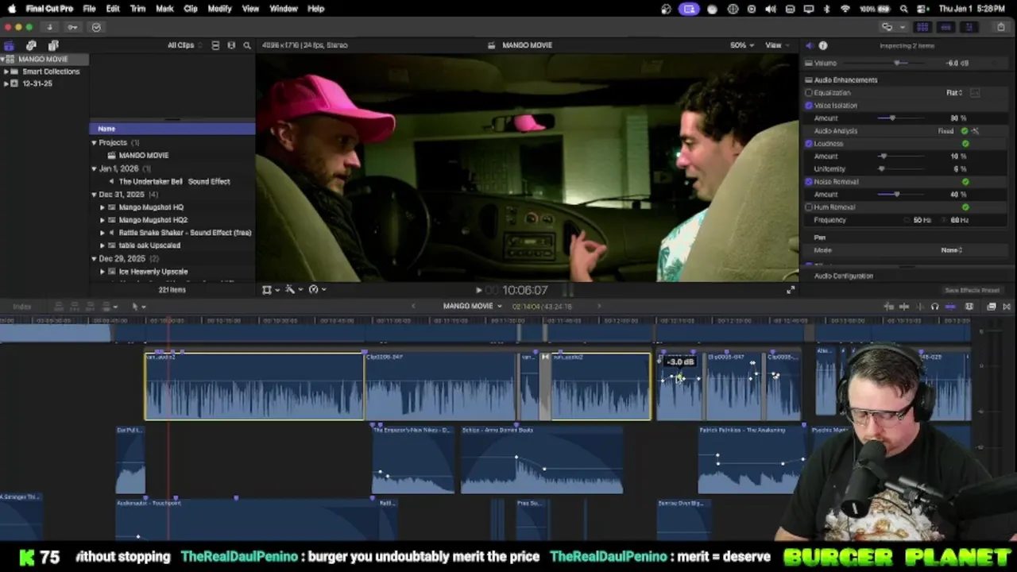Expand the Smart Collections folder
The width and height of the screenshot is (1017, 572).
(x=6, y=71)
